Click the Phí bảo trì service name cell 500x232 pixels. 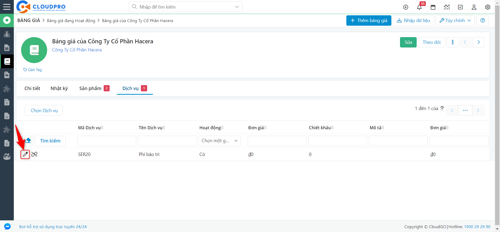149,154
